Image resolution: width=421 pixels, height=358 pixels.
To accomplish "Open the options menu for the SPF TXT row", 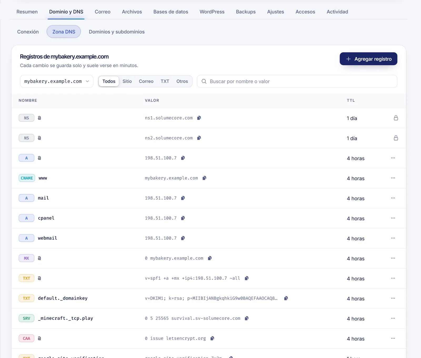I will 393,278.
